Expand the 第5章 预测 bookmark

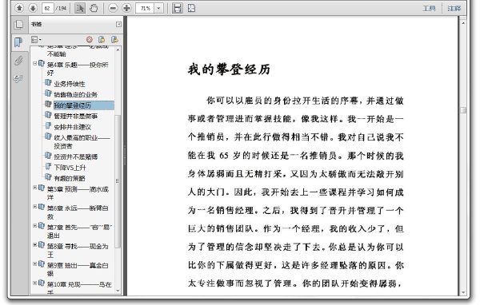35,188
